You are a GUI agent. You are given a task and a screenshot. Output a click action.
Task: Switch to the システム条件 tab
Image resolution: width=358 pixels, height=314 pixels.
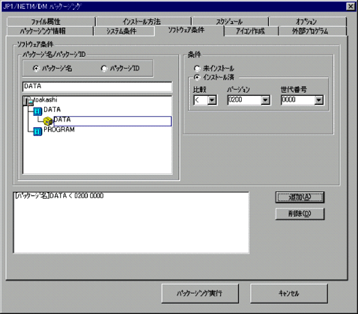(124, 31)
